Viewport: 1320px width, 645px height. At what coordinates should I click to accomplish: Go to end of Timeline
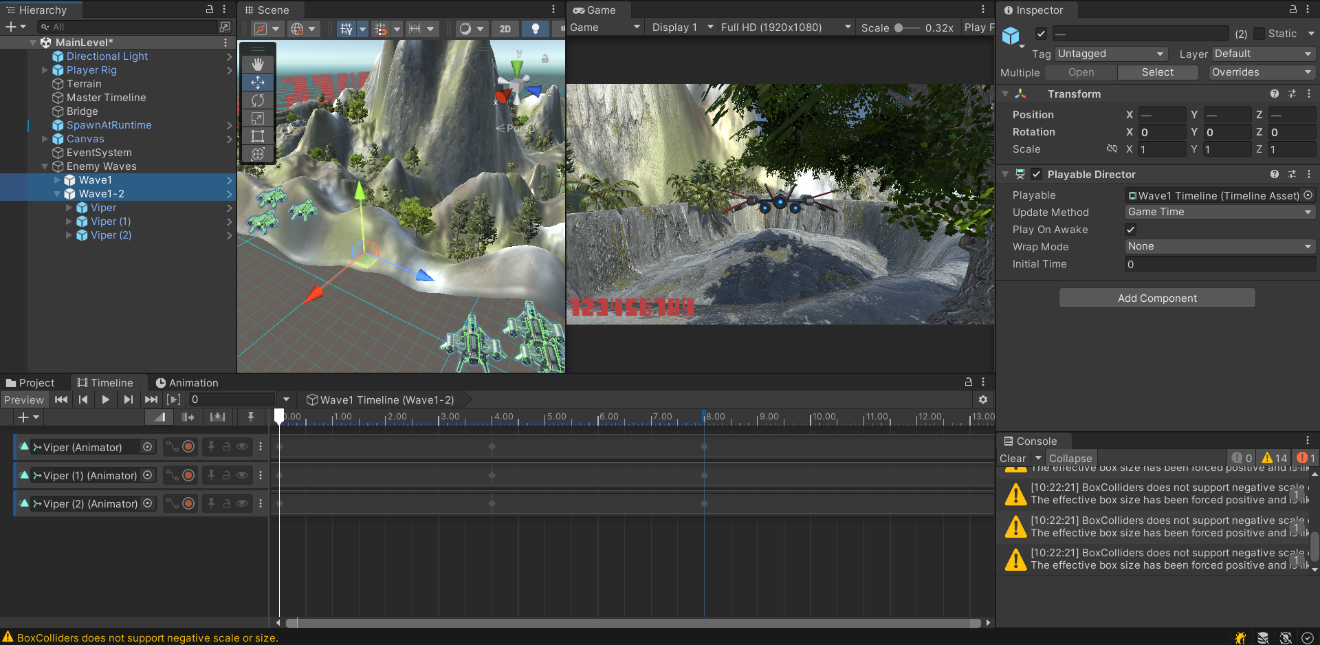[x=151, y=400]
